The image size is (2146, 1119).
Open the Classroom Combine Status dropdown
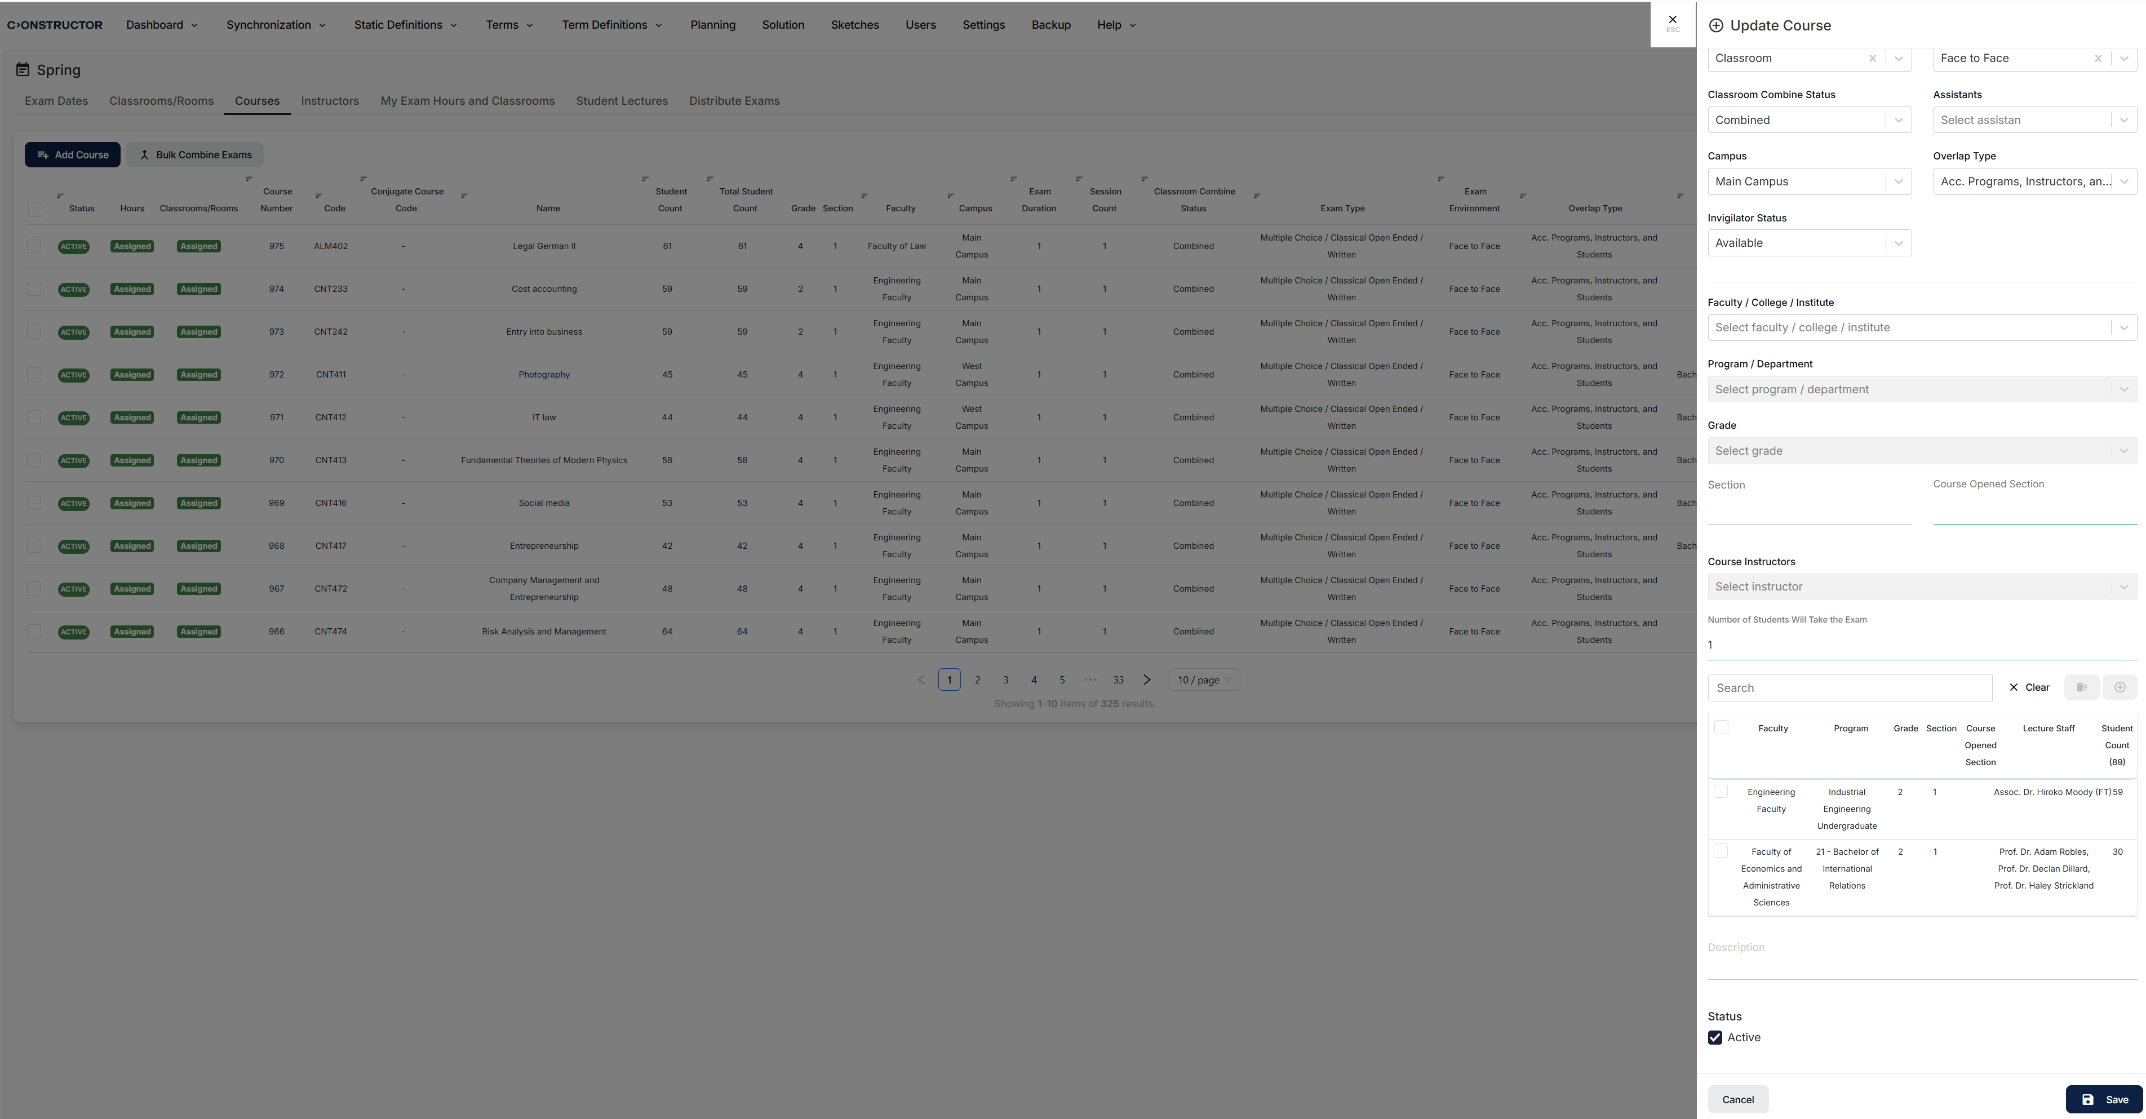1810,120
